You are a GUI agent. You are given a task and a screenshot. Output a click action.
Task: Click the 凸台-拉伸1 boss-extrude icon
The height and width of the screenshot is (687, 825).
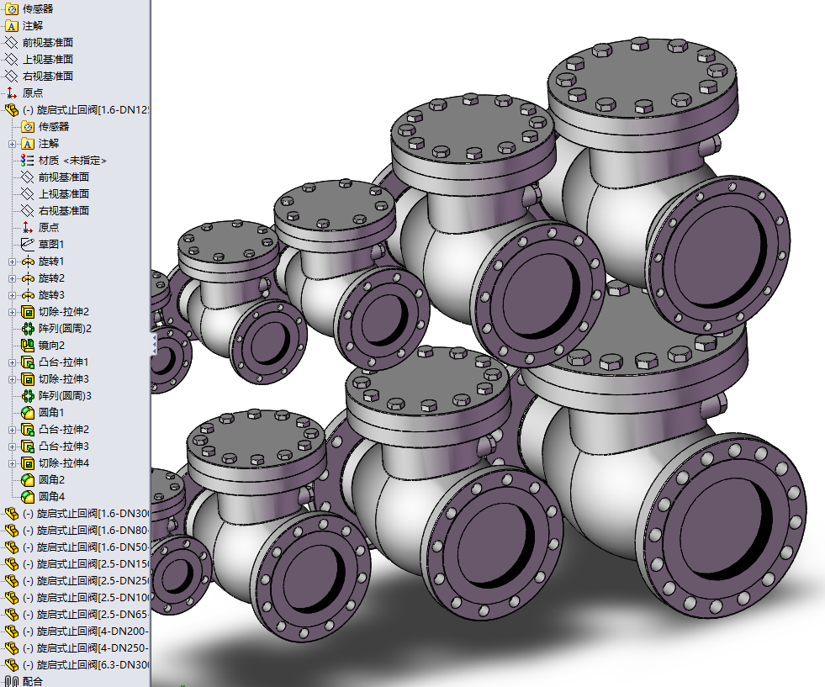(28, 362)
